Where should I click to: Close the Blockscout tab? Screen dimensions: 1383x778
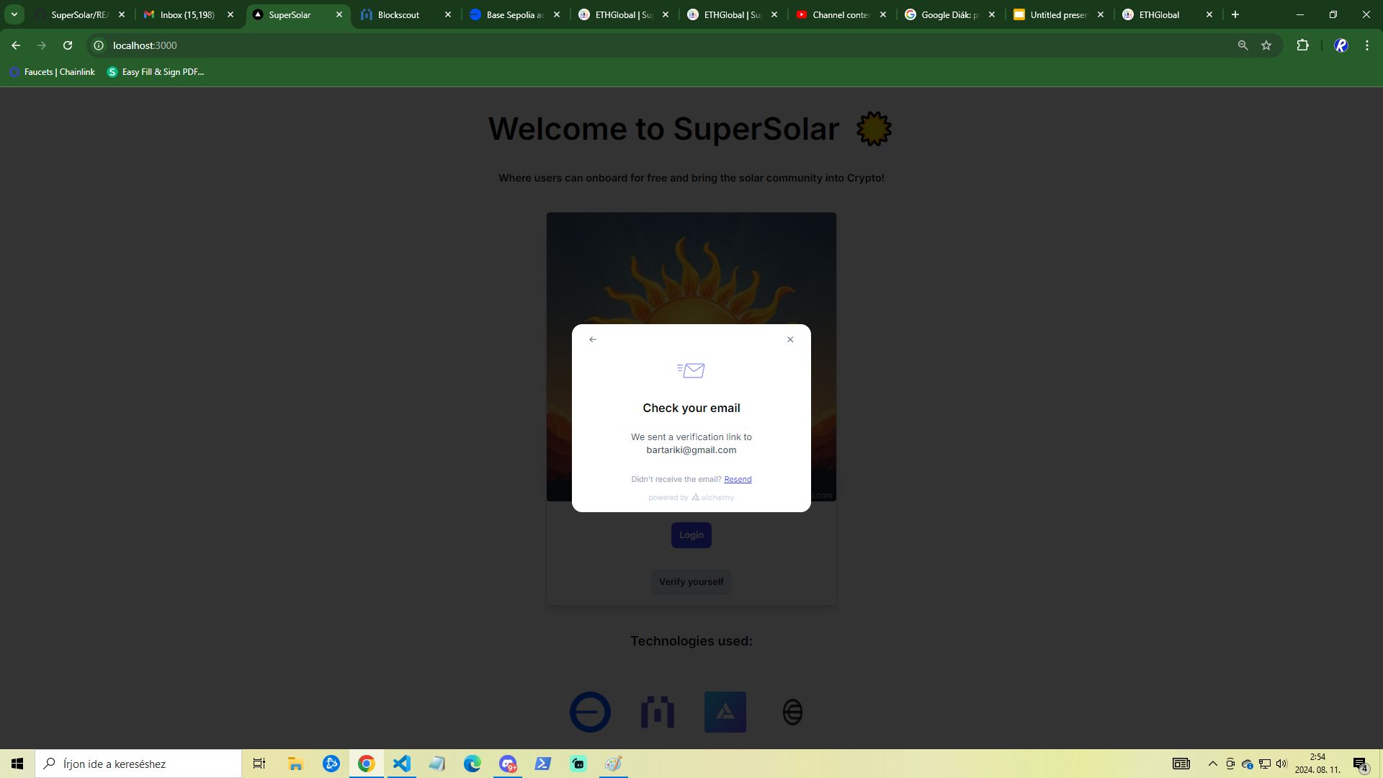448,14
